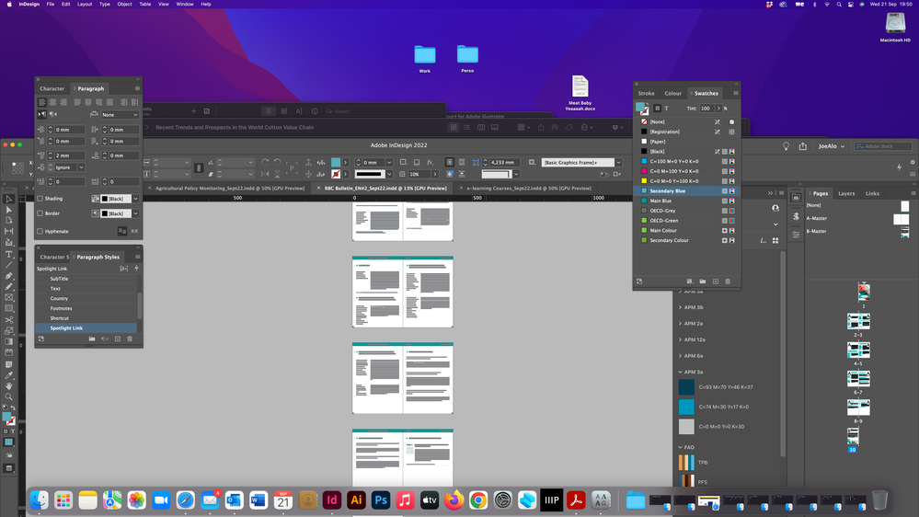Select the Rectangle Frame tool
919x517 pixels.
coord(9,297)
